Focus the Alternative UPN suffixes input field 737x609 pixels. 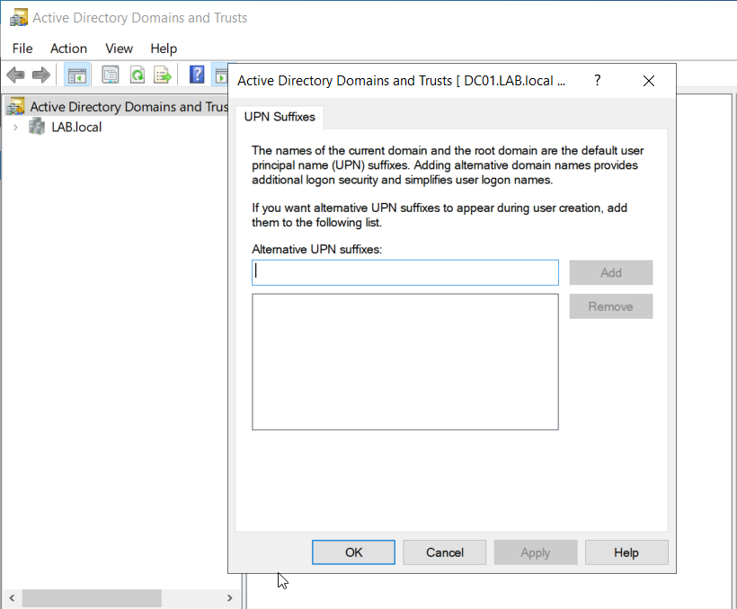(405, 272)
